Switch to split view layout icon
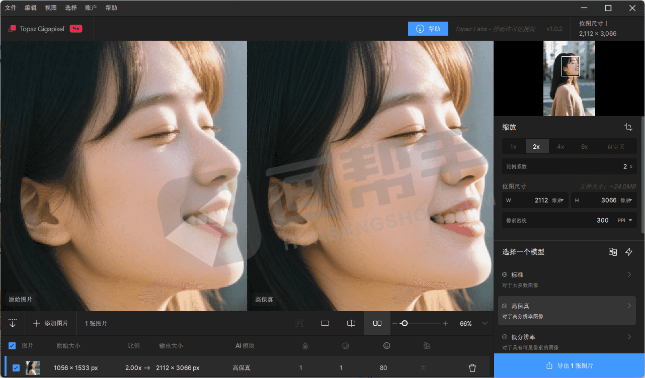 351,323
